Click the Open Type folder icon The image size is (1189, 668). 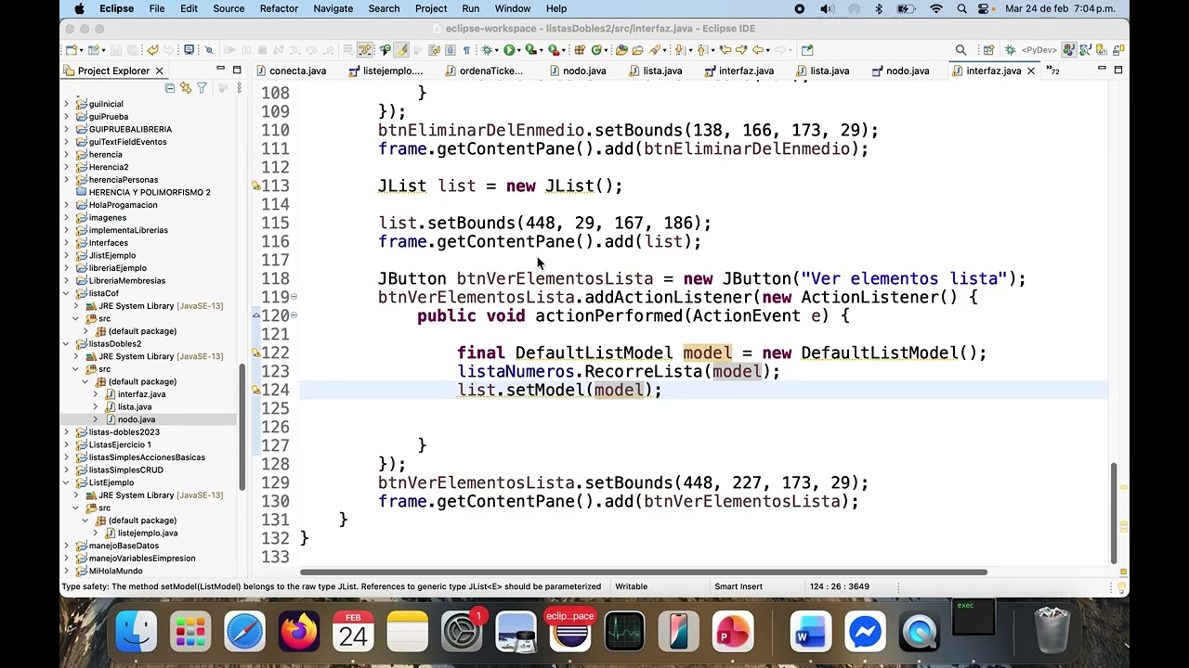621,49
